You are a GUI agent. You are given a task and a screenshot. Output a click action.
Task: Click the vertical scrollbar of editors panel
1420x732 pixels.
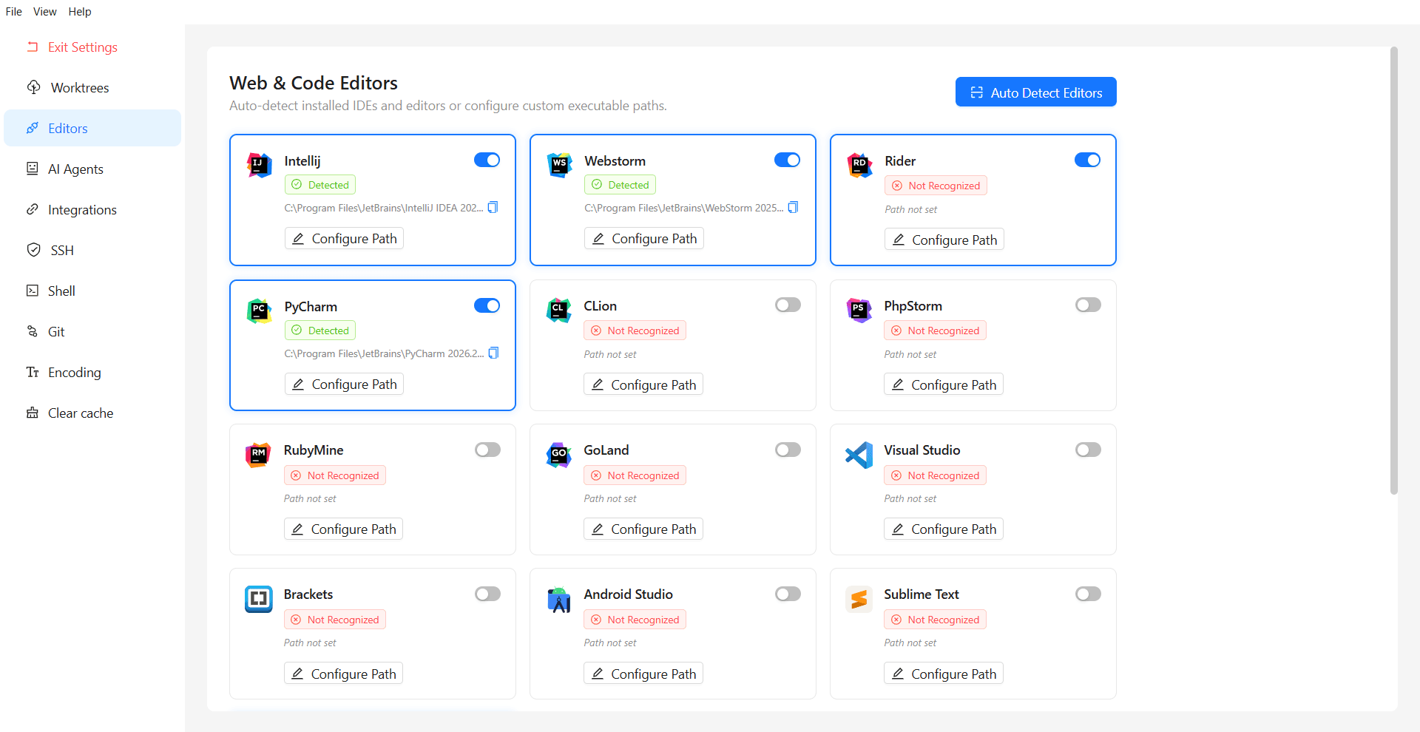pos(1394,271)
